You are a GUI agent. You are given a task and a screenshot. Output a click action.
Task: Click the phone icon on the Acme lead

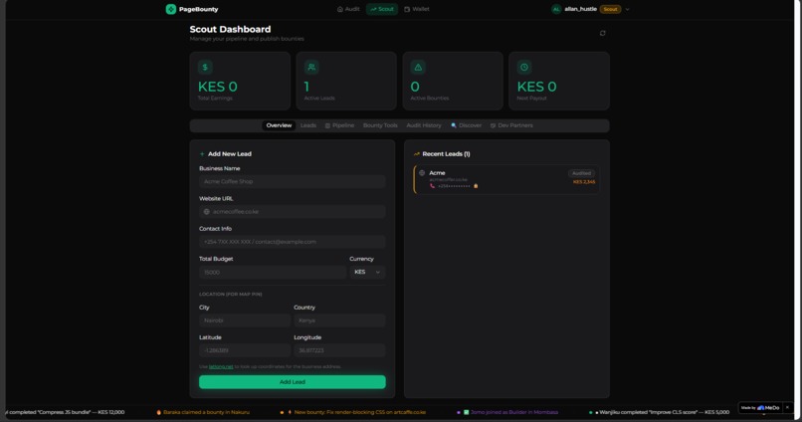[432, 186]
